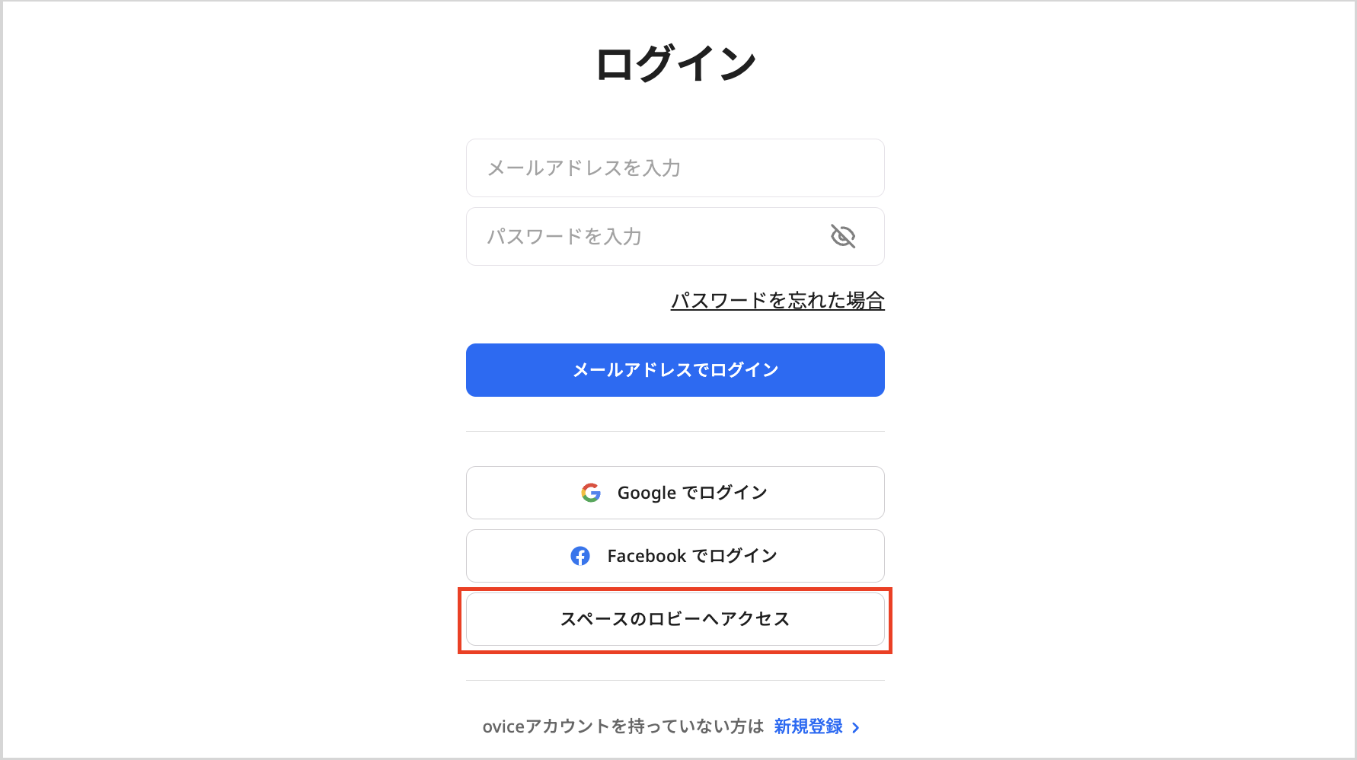Open the 新規登録 sign-up link
The height and width of the screenshot is (760, 1357).
(808, 726)
